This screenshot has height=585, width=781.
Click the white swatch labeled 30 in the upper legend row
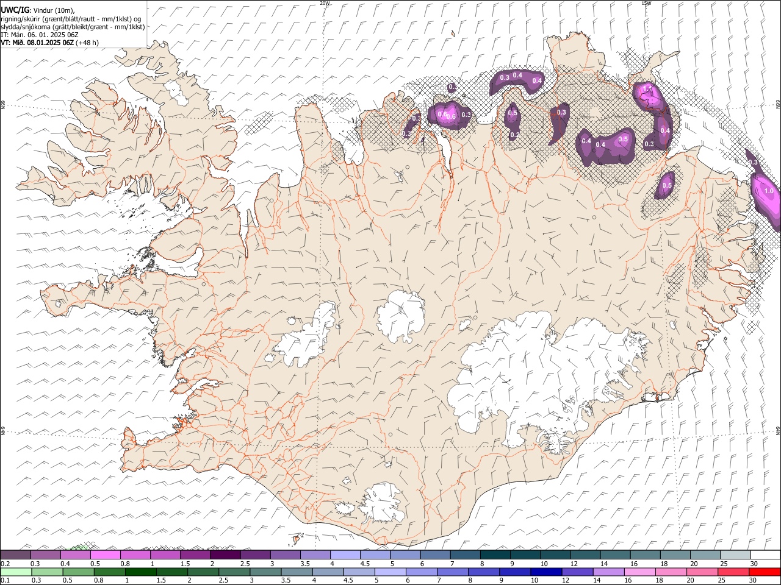click(x=765, y=555)
